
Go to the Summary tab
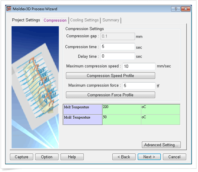[x=111, y=20]
